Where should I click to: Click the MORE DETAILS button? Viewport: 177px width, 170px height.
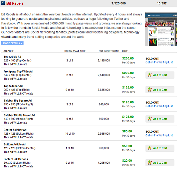[x=12, y=43]
